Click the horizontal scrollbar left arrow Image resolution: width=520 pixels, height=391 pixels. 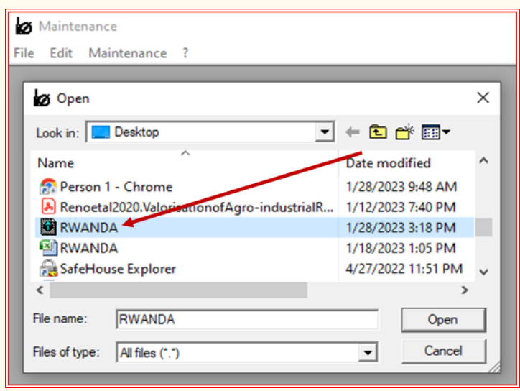click(40, 290)
